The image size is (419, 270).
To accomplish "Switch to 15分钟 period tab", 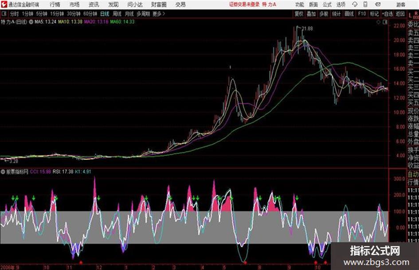I will 57,14.
